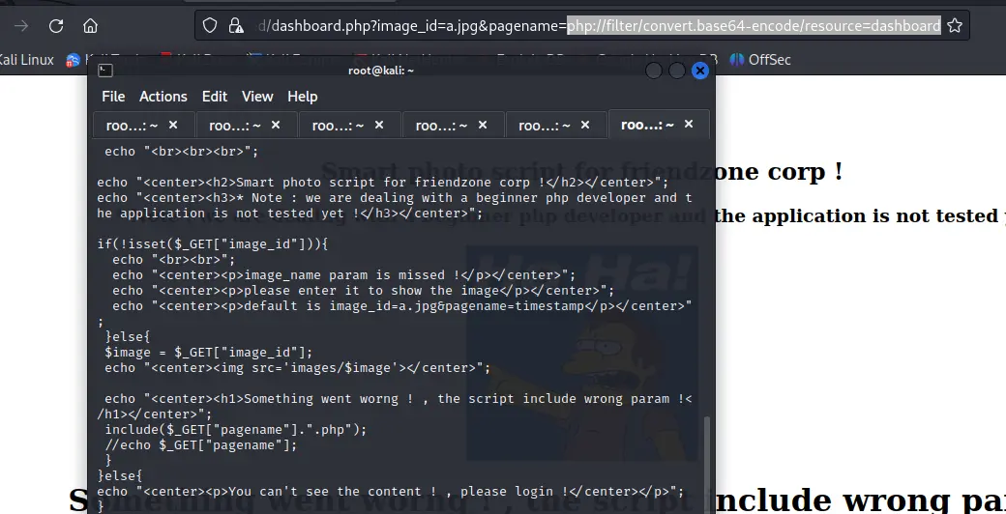Click the root@kali: ~ terminal title
Image resolution: width=1006 pixels, height=514 pixels.
[x=381, y=71]
